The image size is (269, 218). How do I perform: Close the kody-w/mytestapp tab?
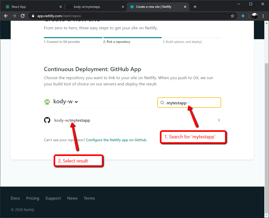coord(123,7)
